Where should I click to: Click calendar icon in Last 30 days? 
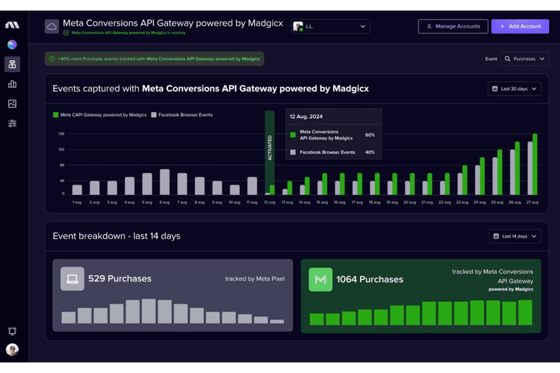click(495, 88)
